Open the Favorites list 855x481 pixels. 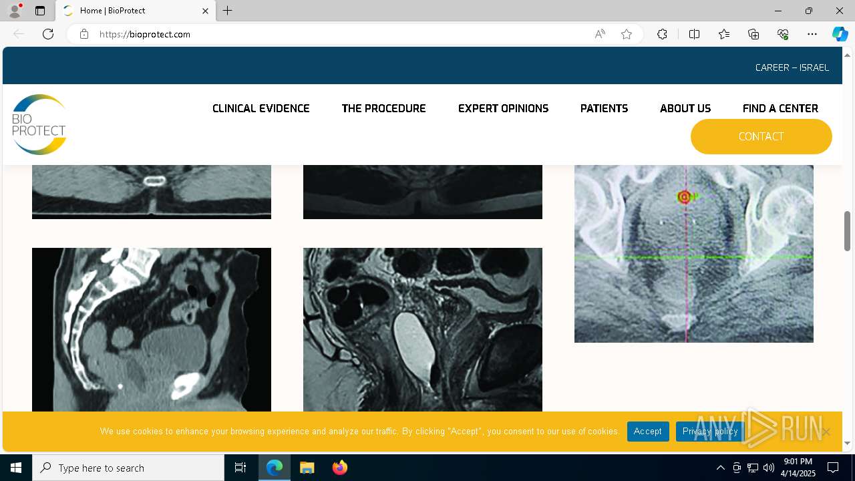(x=724, y=34)
